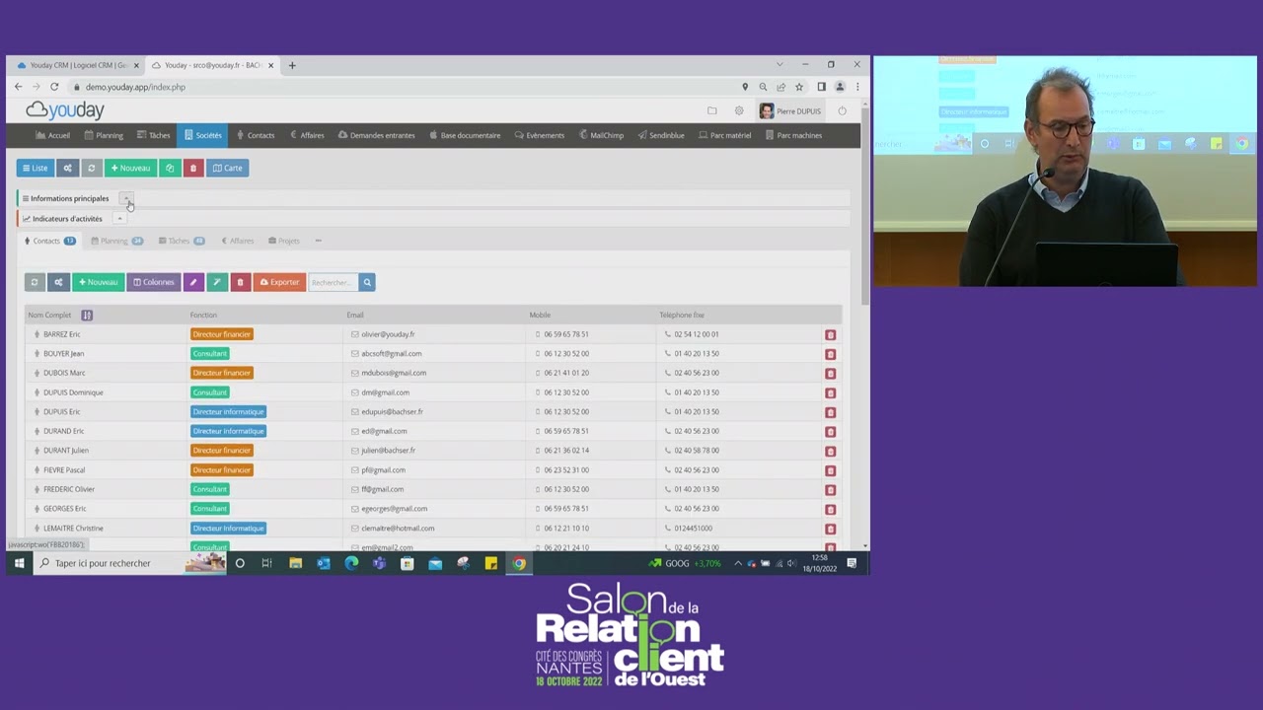Viewport: 1263px width, 710px height.
Task: Click the Colonnes button
Action: (154, 282)
